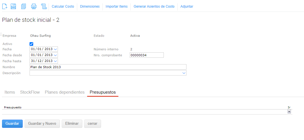Click the Activa status value

point(135,36)
